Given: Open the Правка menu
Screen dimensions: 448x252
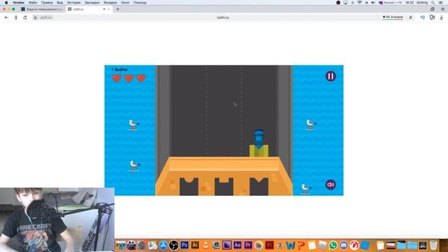Looking at the screenshot, I should point(47,3).
